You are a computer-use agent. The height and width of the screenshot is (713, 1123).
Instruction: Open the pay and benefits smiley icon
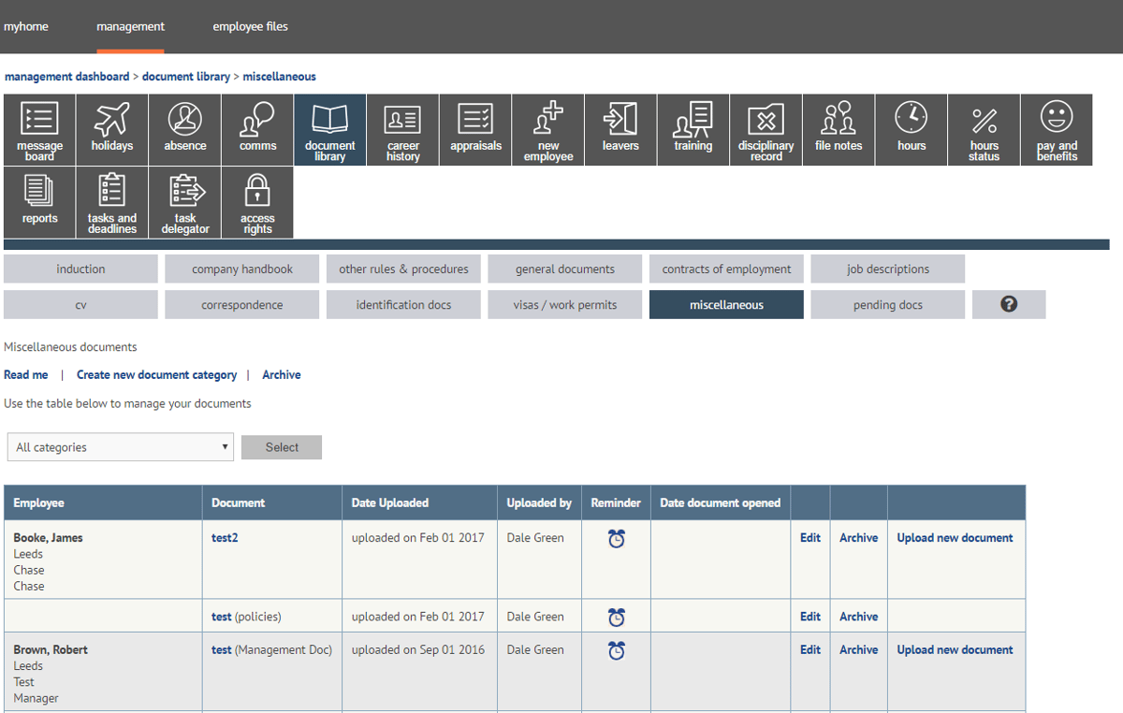pyautogui.click(x=1057, y=130)
